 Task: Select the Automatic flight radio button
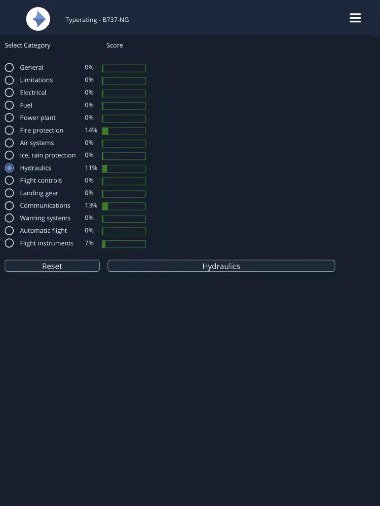tap(9, 231)
